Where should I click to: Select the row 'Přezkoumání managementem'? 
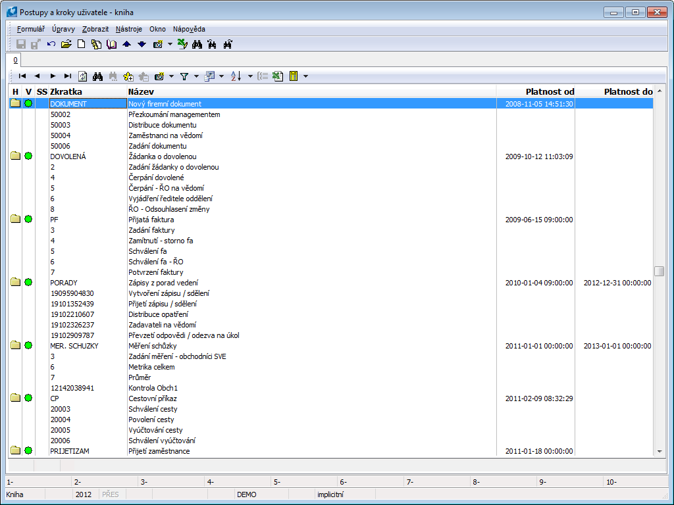click(331, 114)
